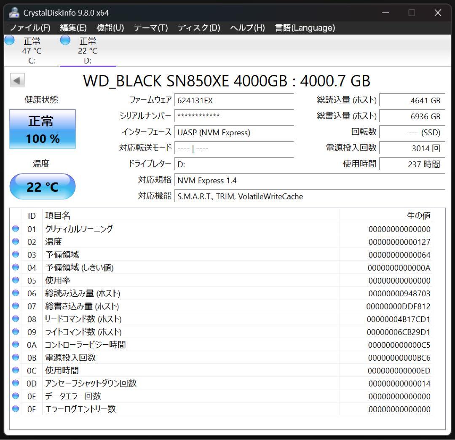
Task: Click the 正常 100 % health status button
Action: 43,129
